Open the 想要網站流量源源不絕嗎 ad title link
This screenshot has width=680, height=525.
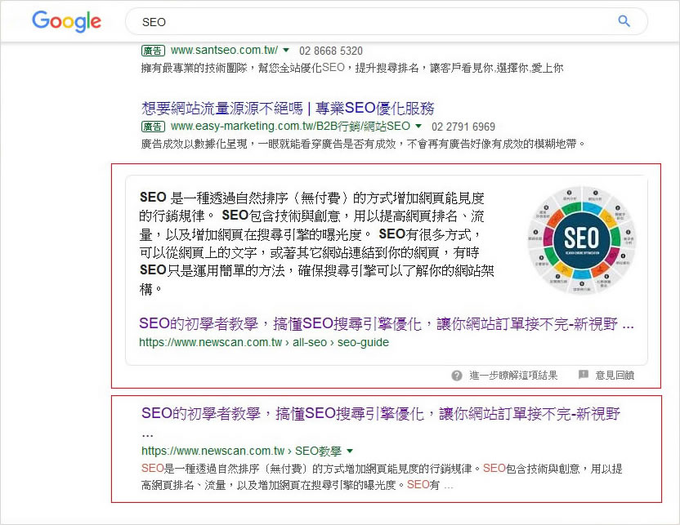click(x=288, y=109)
